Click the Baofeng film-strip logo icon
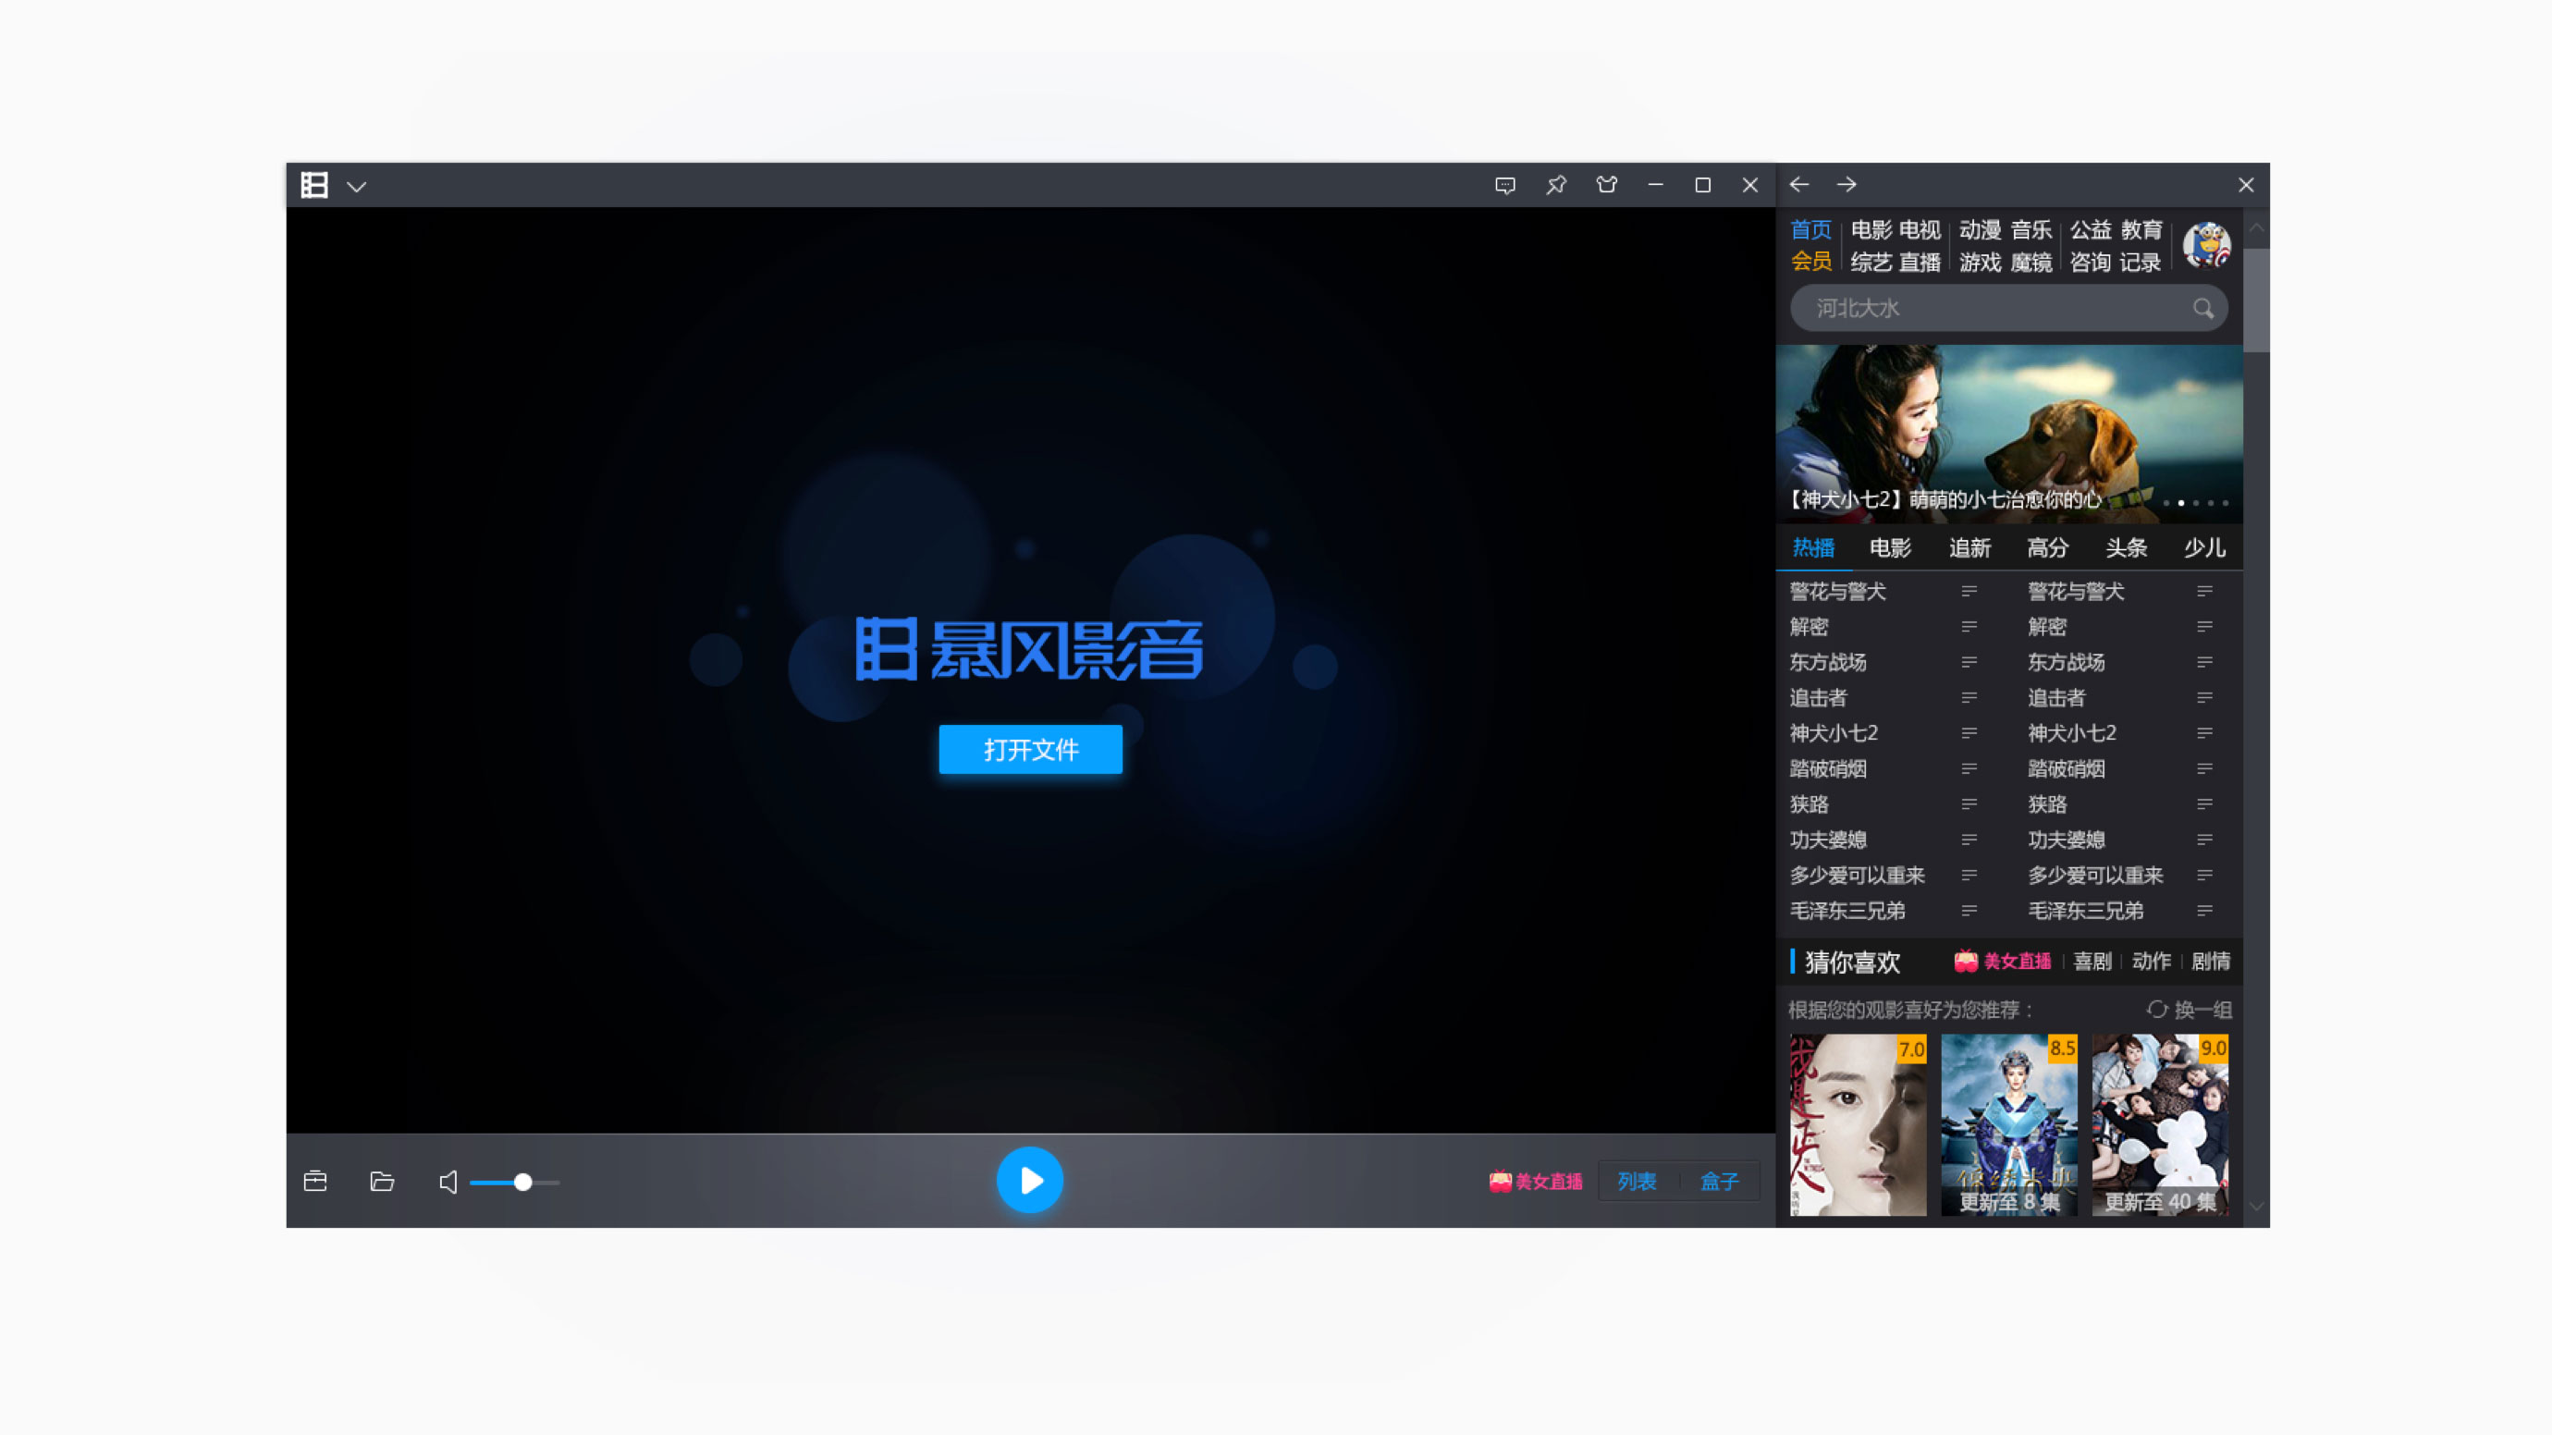Viewport: 2552px width, 1435px height. [x=314, y=185]
